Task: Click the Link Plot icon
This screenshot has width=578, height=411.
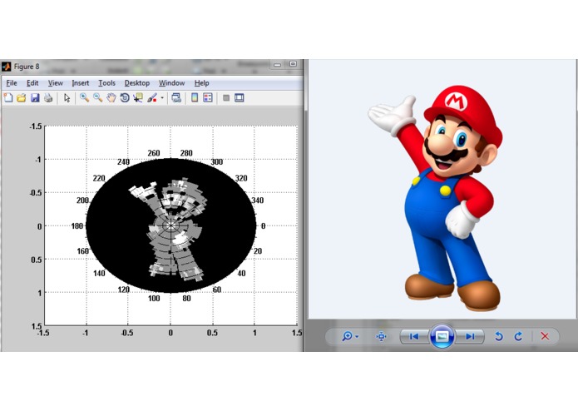Action: 176,97
